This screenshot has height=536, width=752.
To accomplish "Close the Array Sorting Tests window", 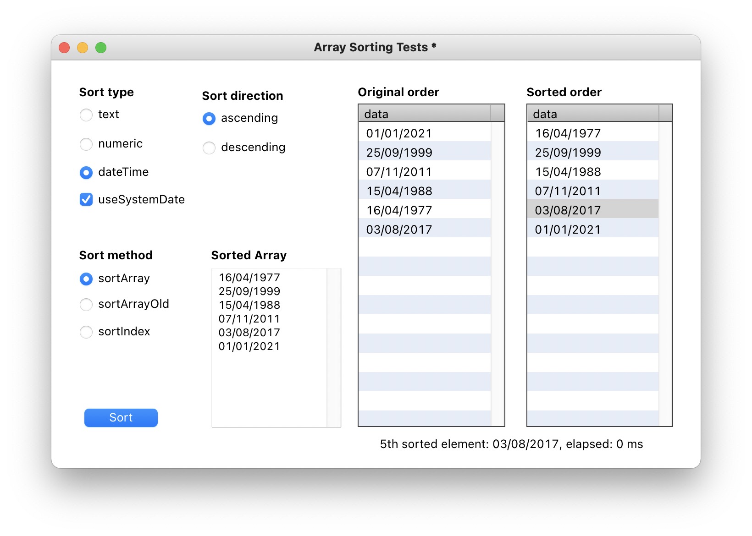I will (65, 48).
